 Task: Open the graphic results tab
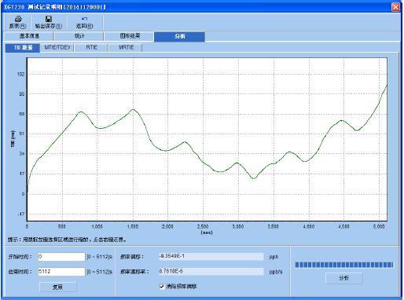[130, 36]
